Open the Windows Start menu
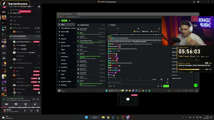Viewport: 214px width, 120px height. tap(86, 117)
